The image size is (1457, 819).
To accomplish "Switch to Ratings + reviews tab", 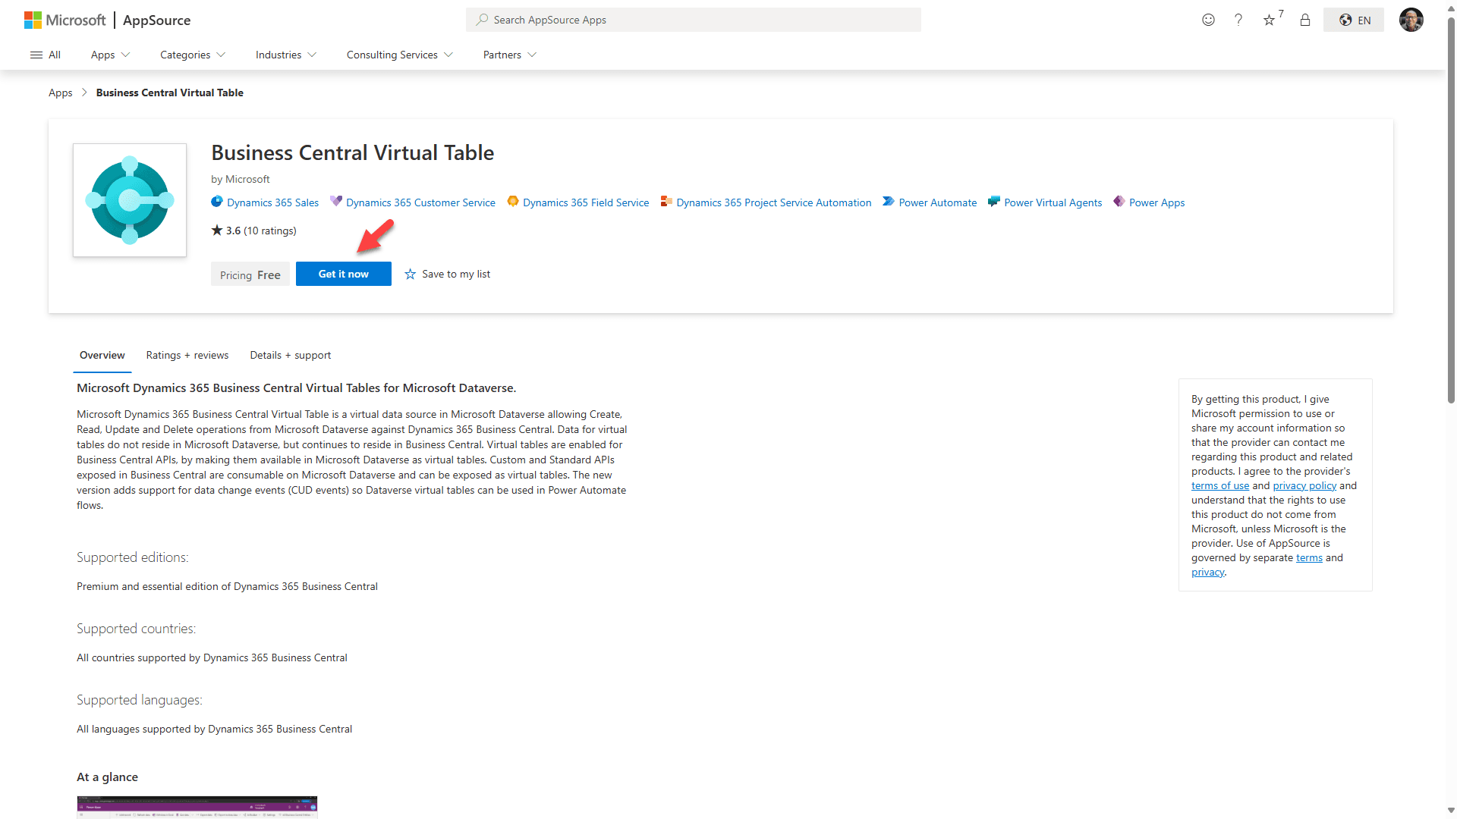I will pos(187,355).
